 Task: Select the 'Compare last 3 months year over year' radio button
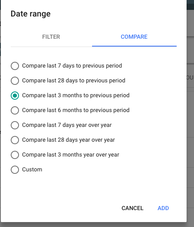coord(15,155)
